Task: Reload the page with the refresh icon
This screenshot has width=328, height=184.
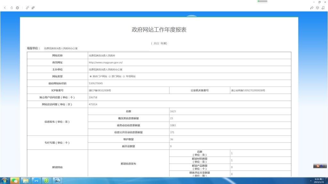Action: [x=12, y=8]
